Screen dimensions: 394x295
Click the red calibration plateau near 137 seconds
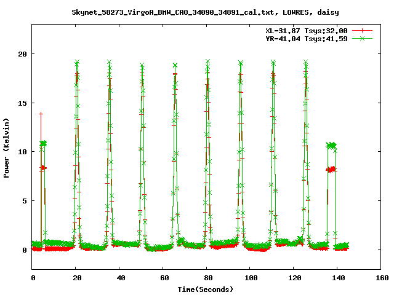click(x=331, y=170)
